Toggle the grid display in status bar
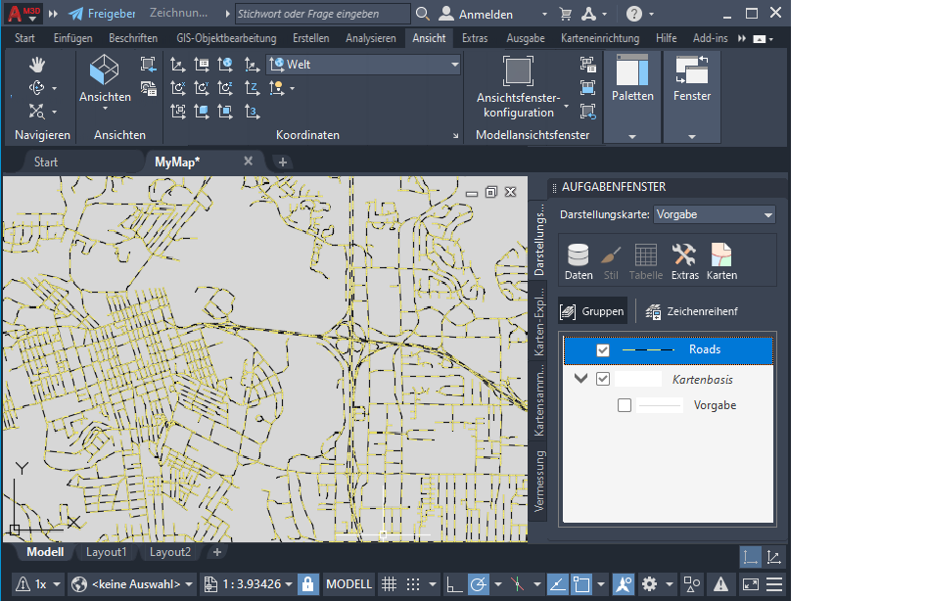This screenshot has width=927, height=601. click(389, 584)
